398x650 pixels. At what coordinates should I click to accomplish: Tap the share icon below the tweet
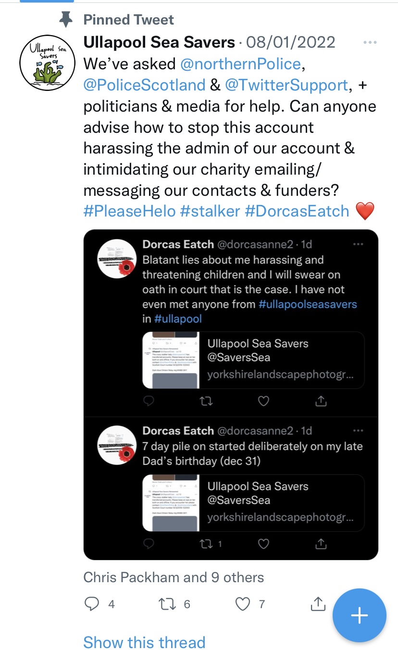[318, 603]
